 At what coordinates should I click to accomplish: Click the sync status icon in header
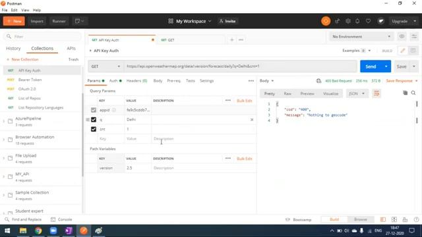[326, 21]
